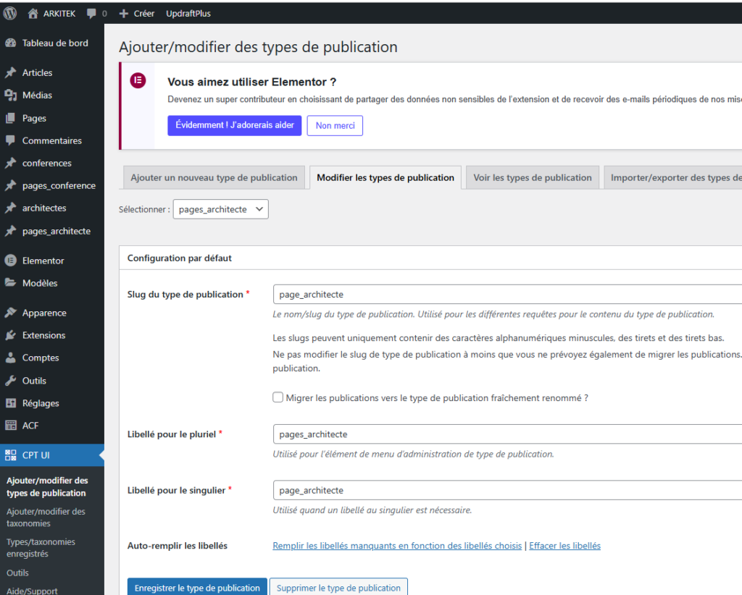Click the comments bubble icon in admin bar
Screen dimensions: 742x595
(x=91, y=14)
